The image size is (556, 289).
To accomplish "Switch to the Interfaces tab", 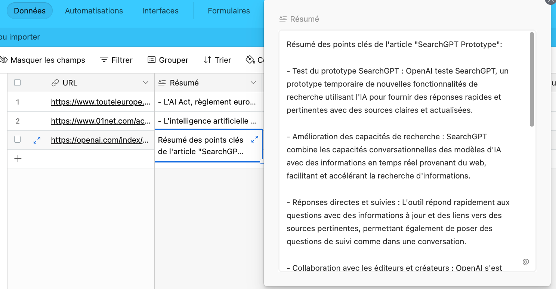I will pyautogui.click(x=160, y=11).
